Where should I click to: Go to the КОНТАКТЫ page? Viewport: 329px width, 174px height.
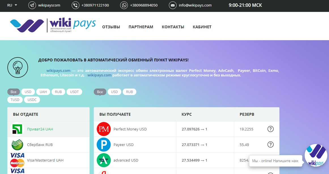pyautogui.click(x=173, y=27)
